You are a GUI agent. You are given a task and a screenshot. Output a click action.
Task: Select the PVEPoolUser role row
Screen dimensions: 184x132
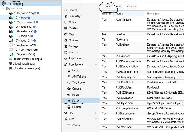pyautogui.click(x=142, y=87)
